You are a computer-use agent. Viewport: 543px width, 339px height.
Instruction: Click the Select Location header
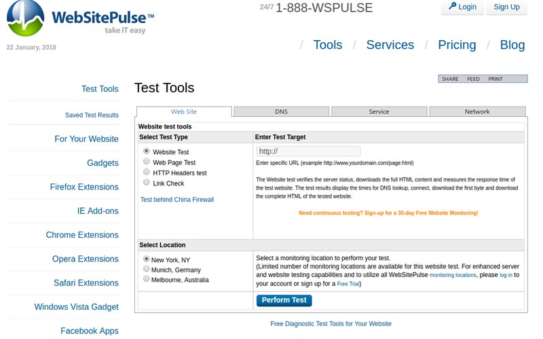click(162, 245)
